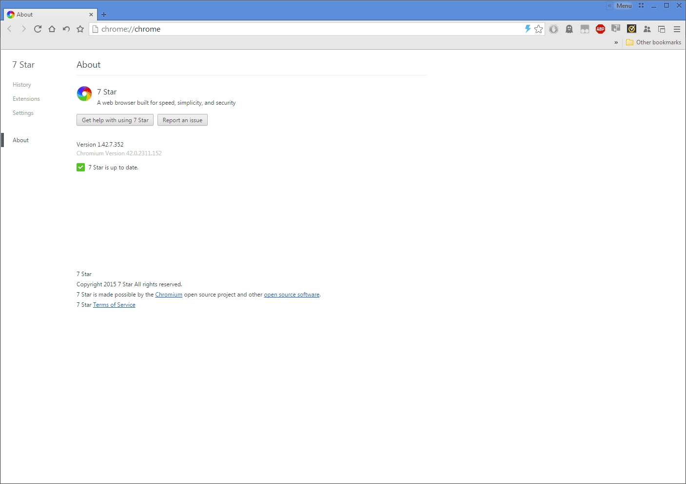686x484 pixels.
Task: Click the Version 1.42.7.352 text
Action: (100, 145)
